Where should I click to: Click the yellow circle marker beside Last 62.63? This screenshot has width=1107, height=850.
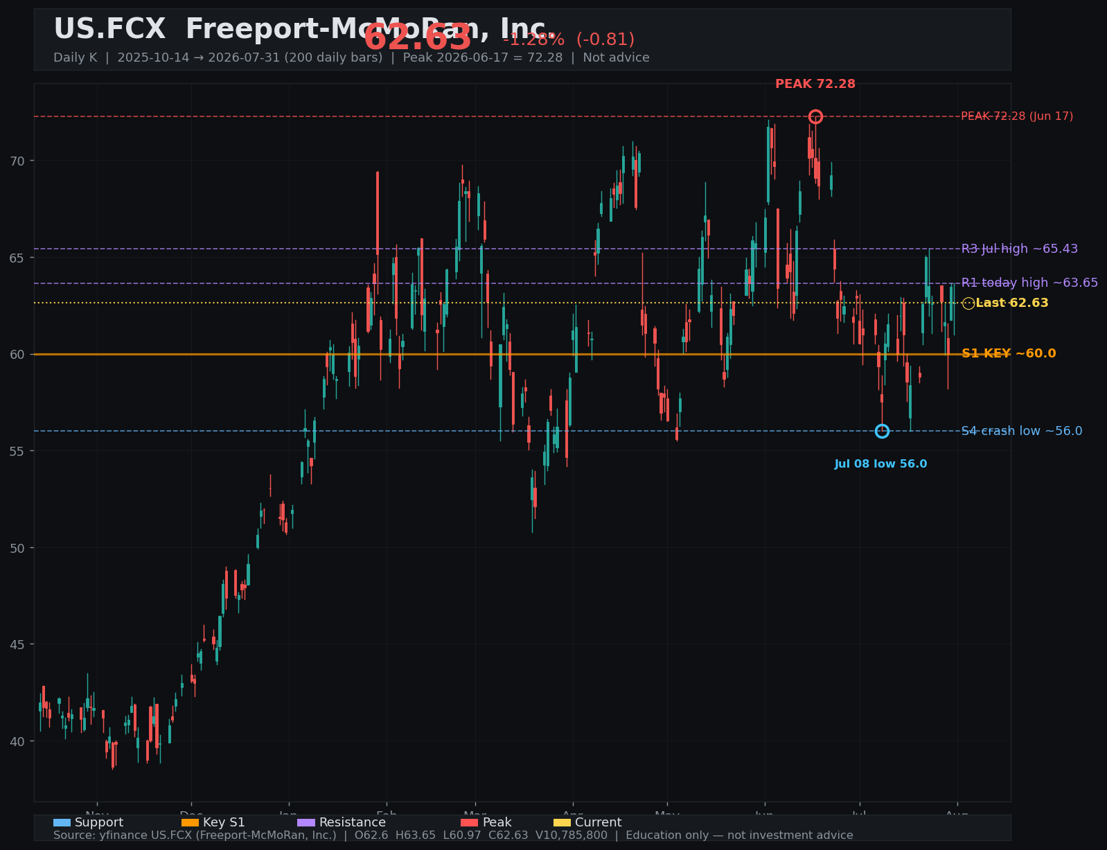point(968,303)
